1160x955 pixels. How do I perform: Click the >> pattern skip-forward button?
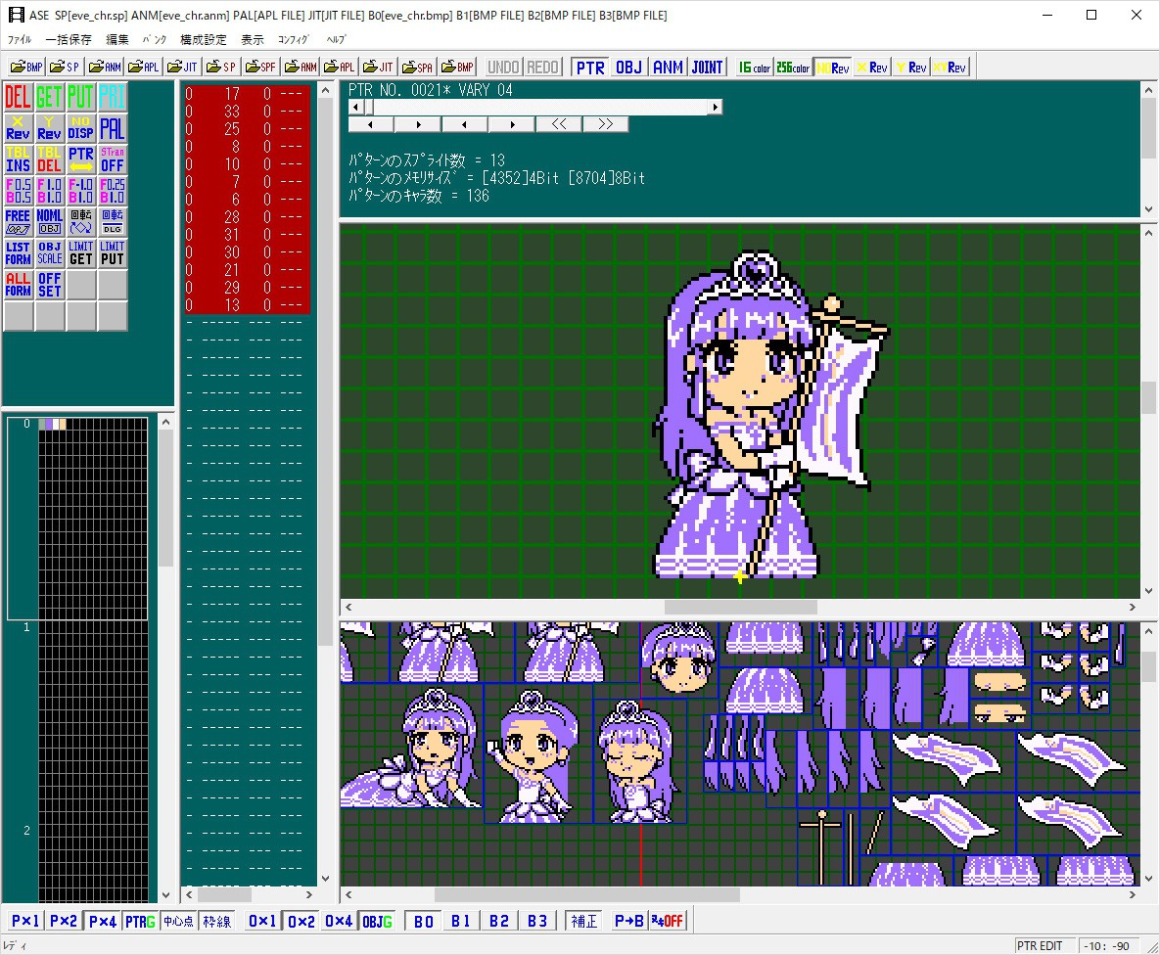605,124
